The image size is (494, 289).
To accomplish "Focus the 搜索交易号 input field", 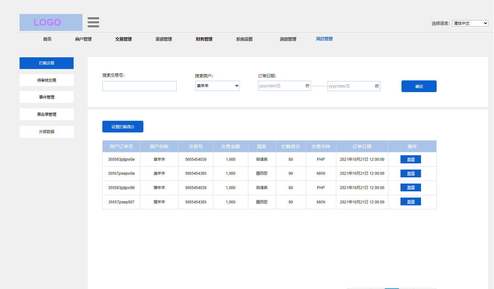I will [x=139, y=86].
